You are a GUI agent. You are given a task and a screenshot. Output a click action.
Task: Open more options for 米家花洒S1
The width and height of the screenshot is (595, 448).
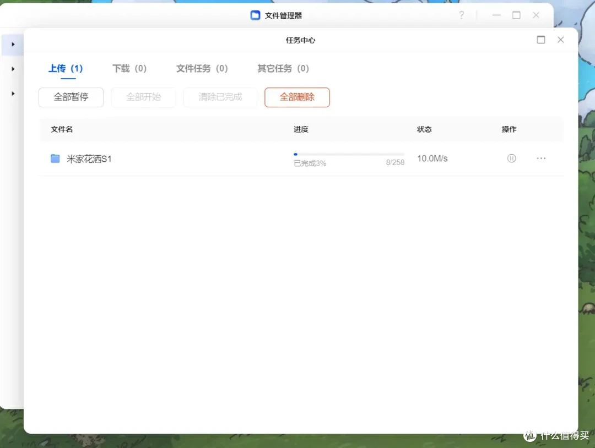[541, 159]
